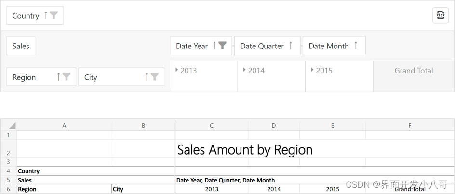This screenshot has height=194, width=455.
Task: Expand the 2015 year column
Action: 312,70
